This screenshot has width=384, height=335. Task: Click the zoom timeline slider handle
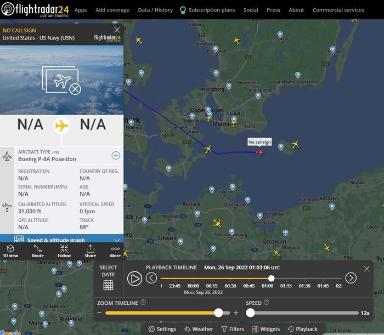pos(218,313)
